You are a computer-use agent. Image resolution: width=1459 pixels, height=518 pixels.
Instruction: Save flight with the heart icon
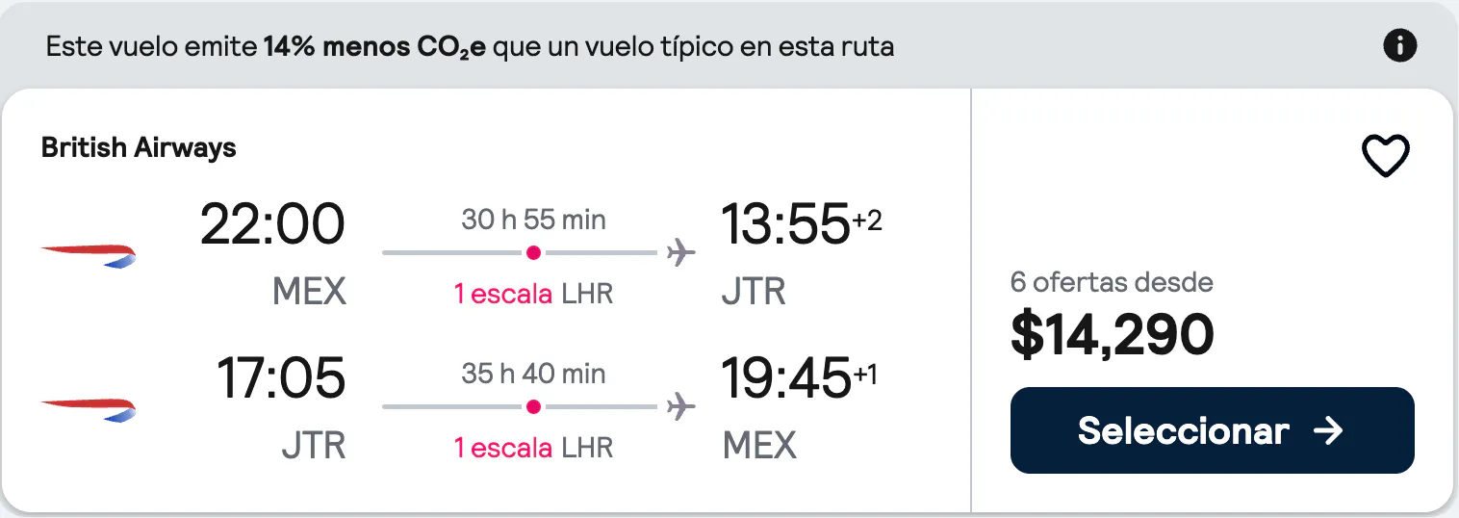(1386, 156)
